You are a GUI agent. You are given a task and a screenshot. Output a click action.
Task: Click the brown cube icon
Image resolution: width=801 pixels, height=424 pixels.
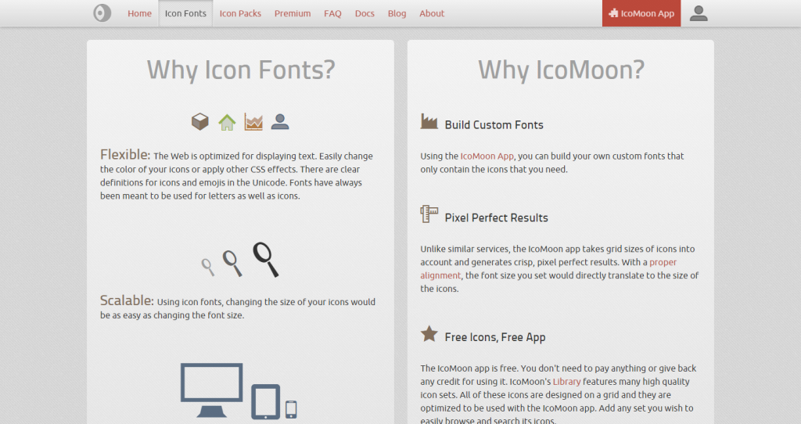[200, 121]
